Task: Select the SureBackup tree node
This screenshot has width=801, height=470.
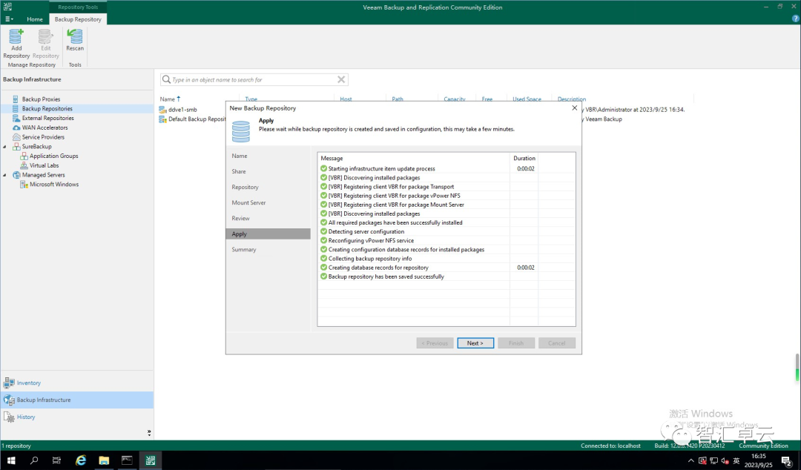Action: (36, 147)
